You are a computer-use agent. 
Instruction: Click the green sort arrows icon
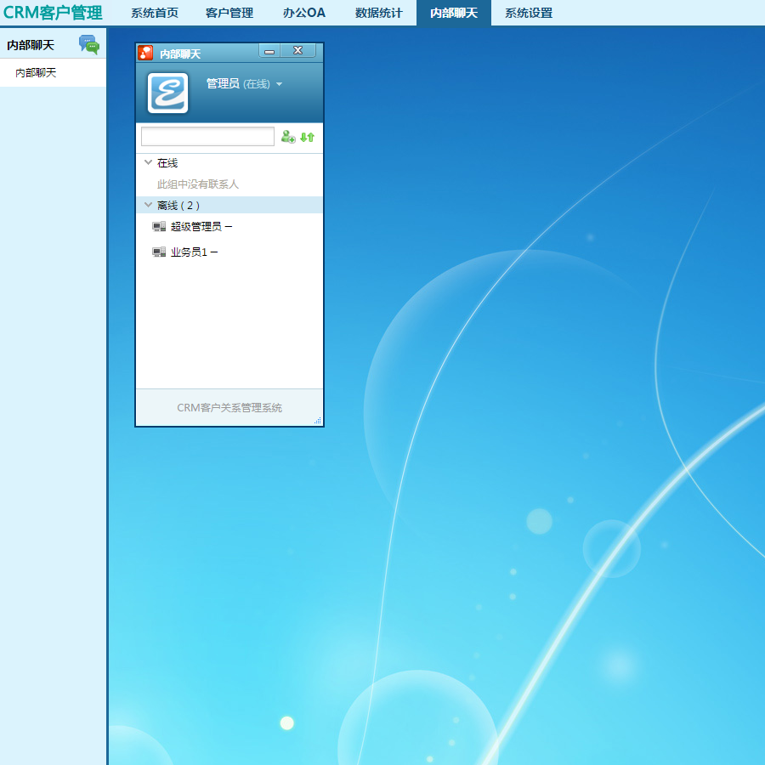(x=308, y=138)
